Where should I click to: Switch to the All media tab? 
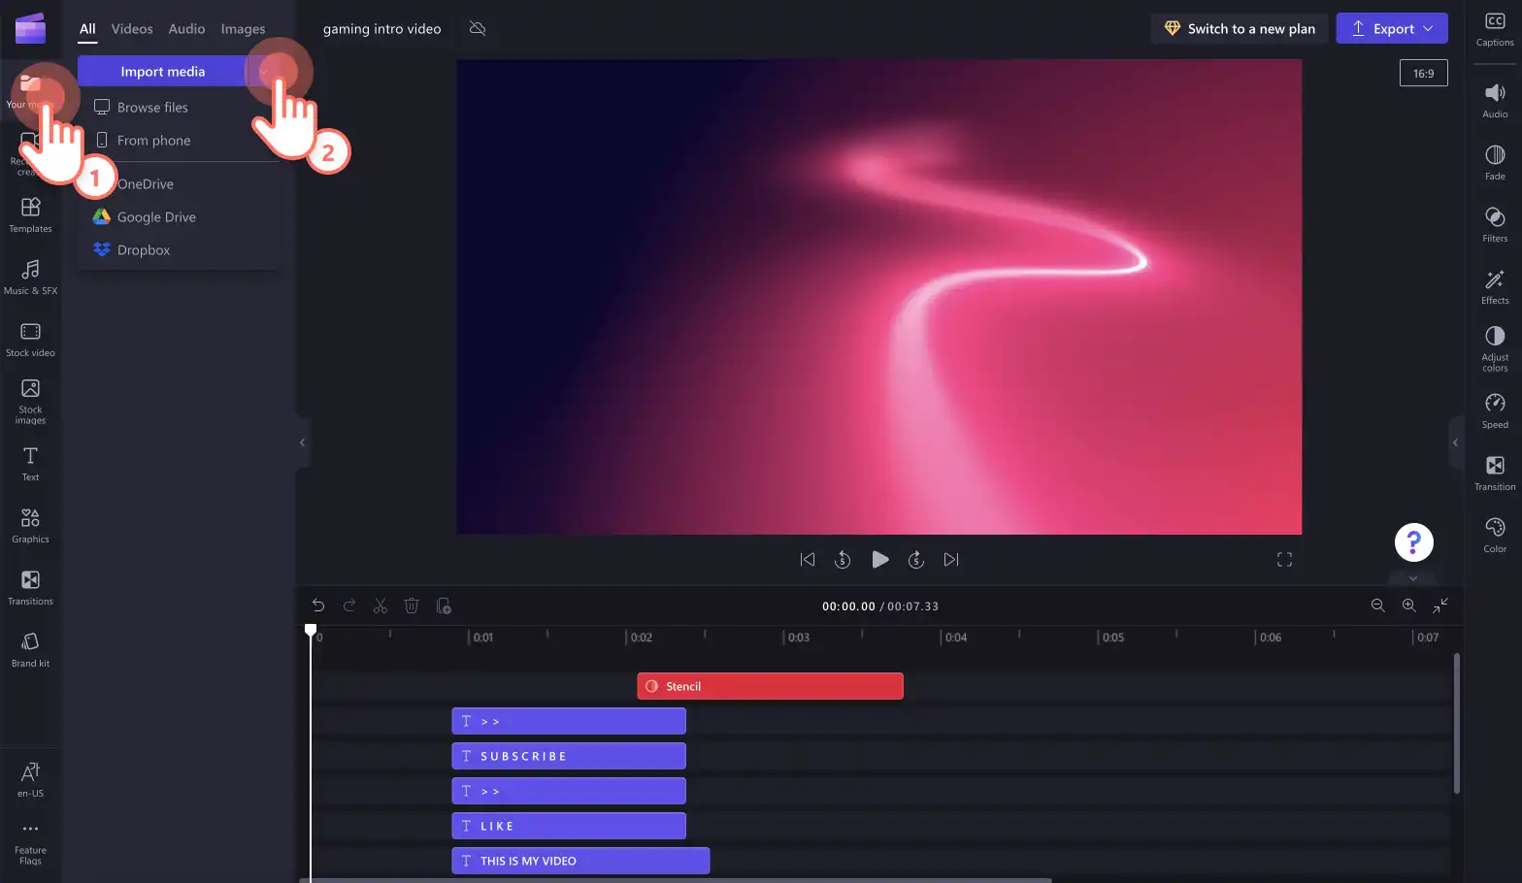pyautogui.click(x=87, y=29)
